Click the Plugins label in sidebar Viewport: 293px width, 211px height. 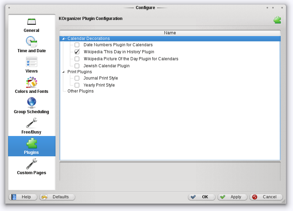(31, 152)
